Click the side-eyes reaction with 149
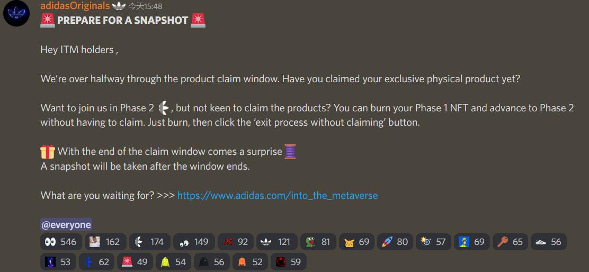This screenshot has width=589, height=272. pyautogui.click(x=194, y=242)
